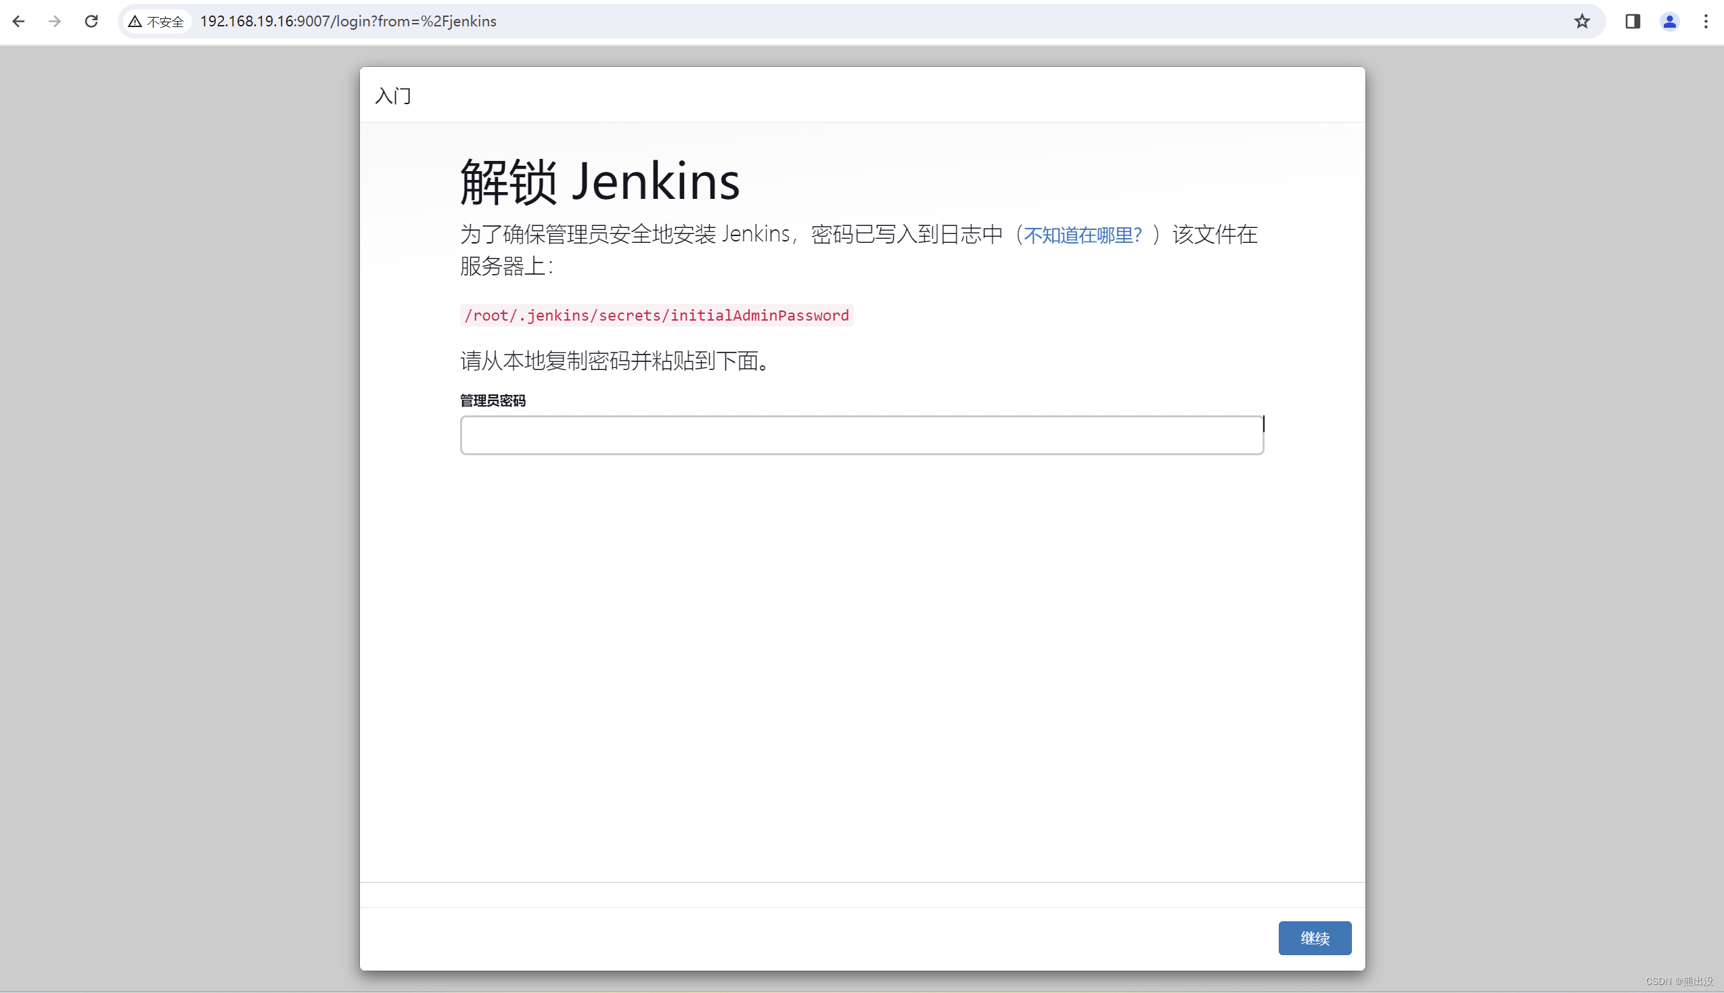Open the Chrome three-dot menu
Screen dimensions: 1724x993
pos(1707,21)
